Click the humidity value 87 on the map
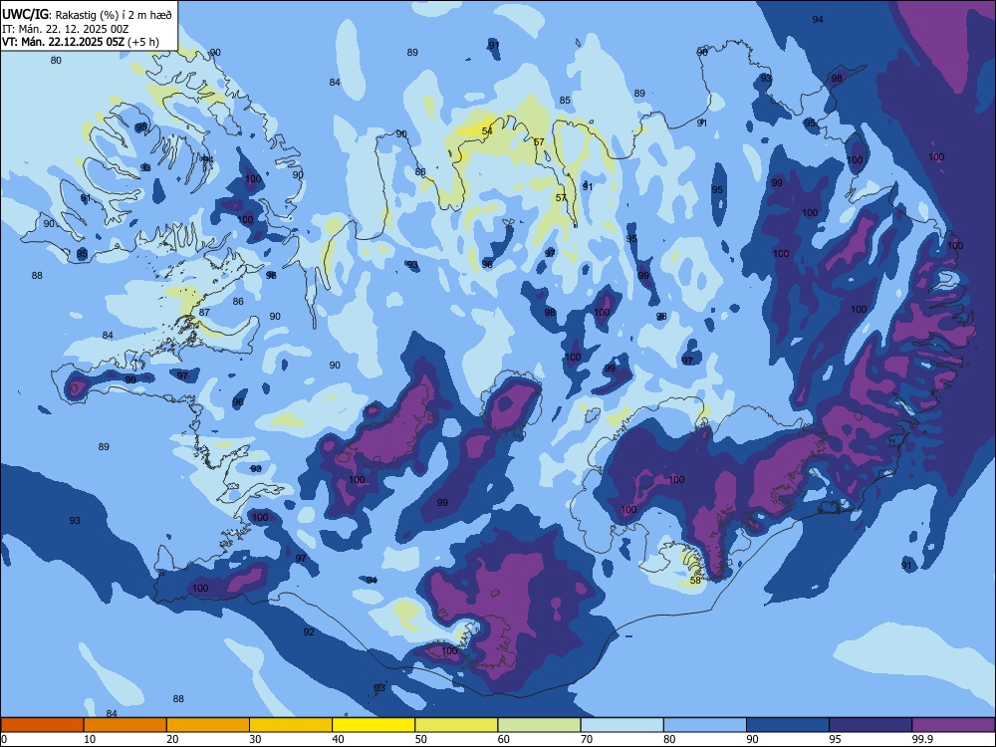996x747 pixels. tap(204, 313)
